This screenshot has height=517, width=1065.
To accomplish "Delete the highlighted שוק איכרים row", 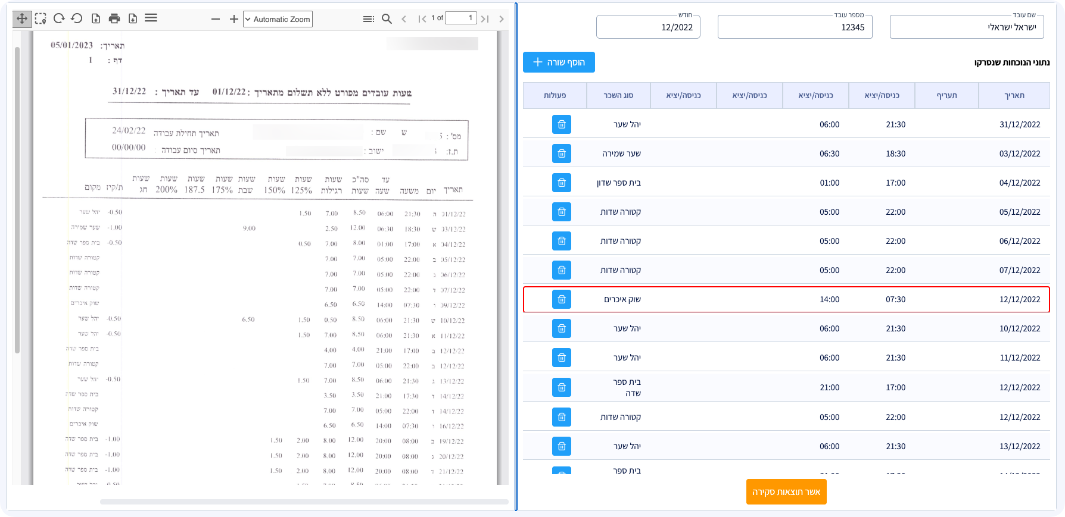I will click(561, 299).
